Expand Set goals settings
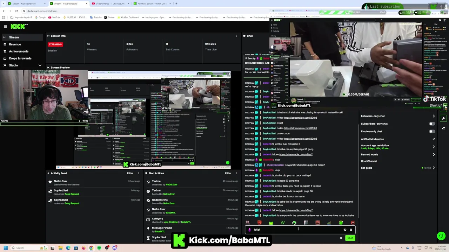Viewport: 449px width, 252px height. (434, 168)
